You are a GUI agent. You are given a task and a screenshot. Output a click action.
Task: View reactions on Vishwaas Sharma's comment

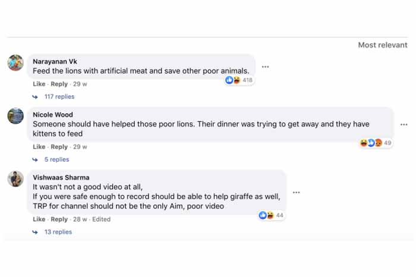pos(271,215)
